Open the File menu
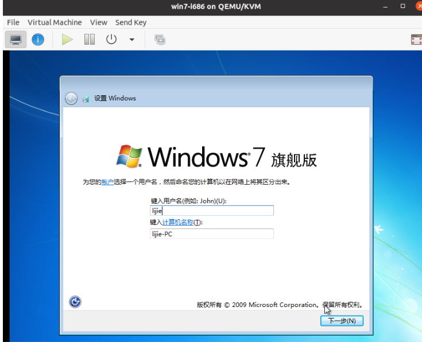 point(13,22)
